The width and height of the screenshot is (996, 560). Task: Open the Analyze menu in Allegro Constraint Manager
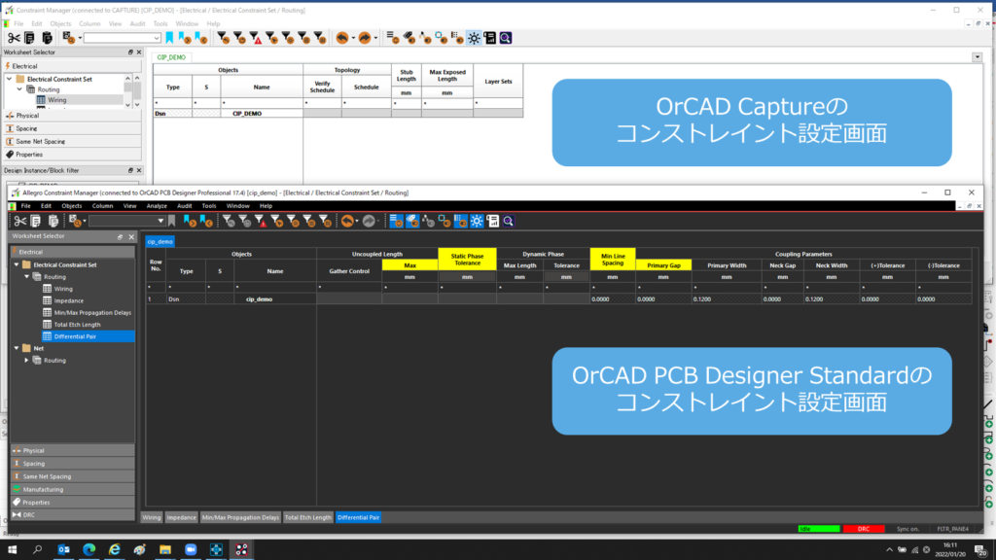tap(157, 206)
